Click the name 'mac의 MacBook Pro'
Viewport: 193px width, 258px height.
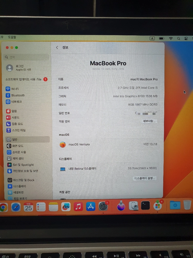pos(144,79)
